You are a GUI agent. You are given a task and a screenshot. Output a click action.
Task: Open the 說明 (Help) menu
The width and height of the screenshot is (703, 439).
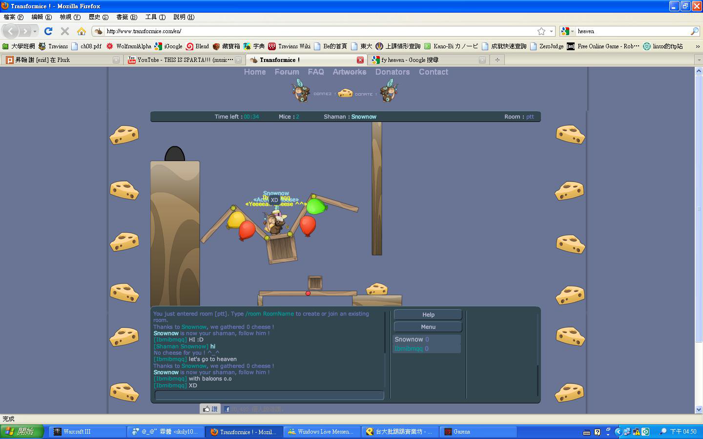coord(184,17)
